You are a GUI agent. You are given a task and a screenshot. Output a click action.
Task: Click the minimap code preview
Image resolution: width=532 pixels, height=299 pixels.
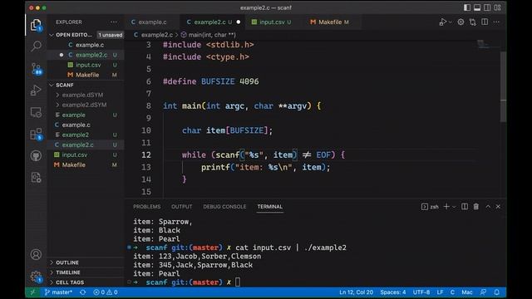487,44
